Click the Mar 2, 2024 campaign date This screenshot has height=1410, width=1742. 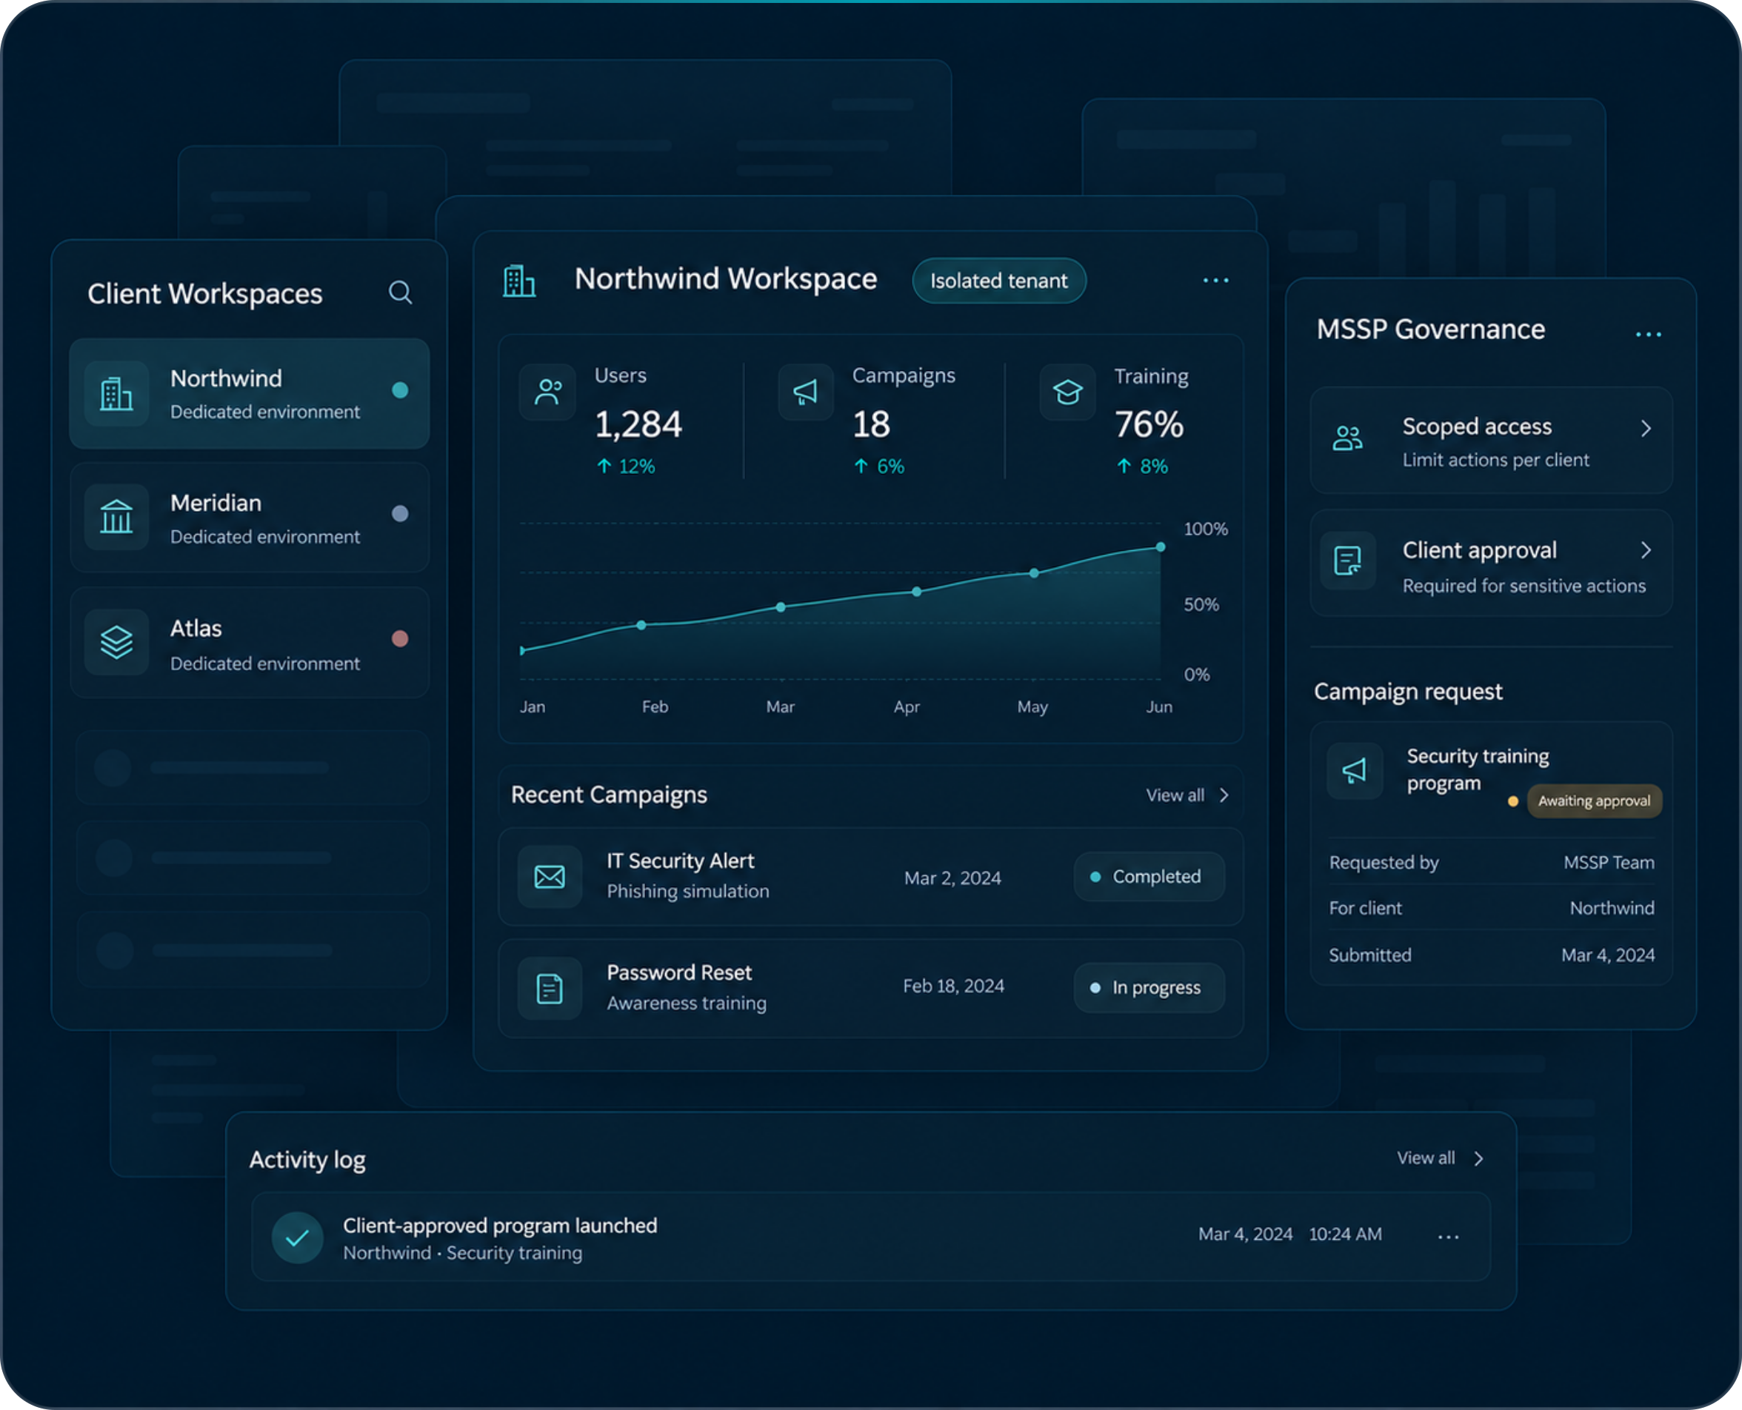(x=952, y=878)
